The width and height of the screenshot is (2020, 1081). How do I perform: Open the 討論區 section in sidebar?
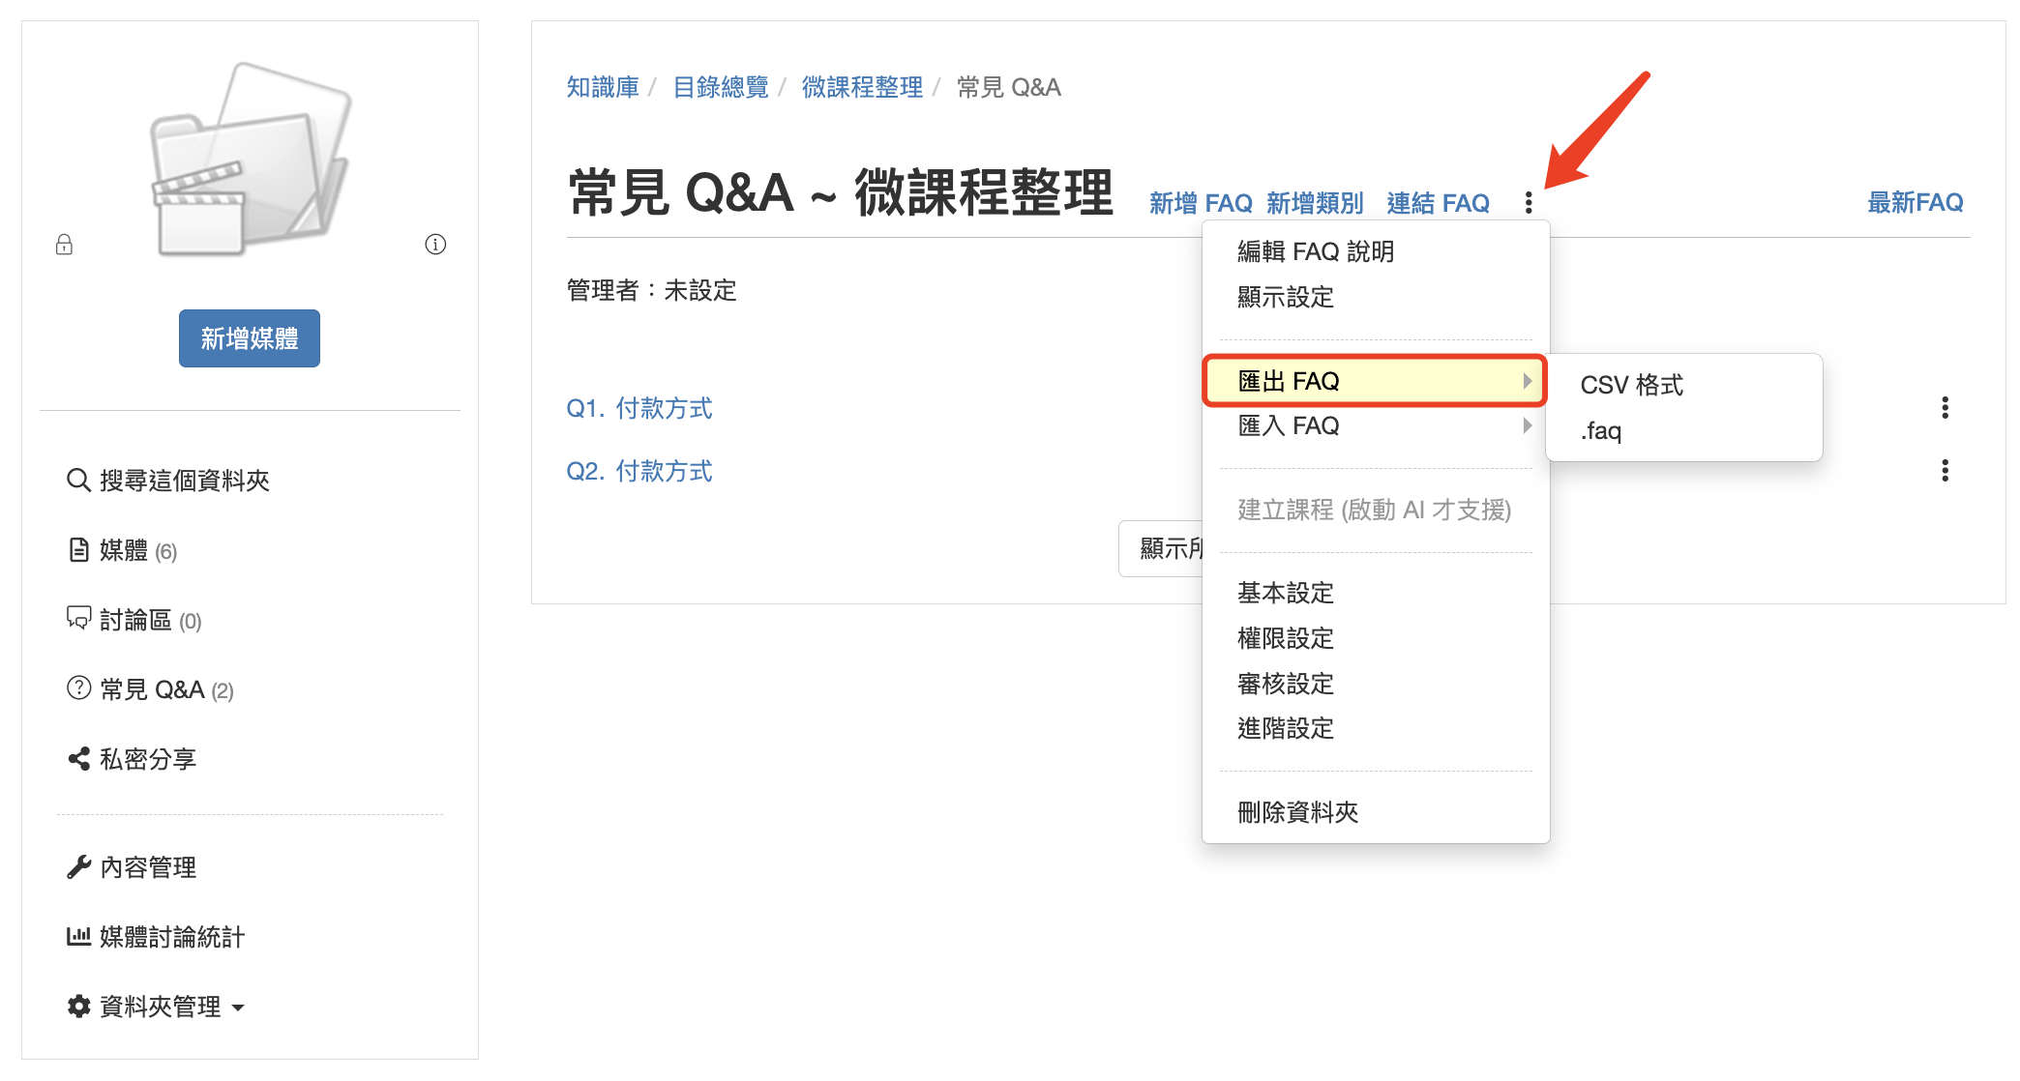coord(134,620)
